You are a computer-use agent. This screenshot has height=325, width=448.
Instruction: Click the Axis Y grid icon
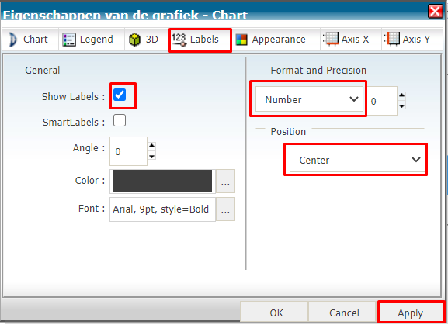tap(392, 40)
